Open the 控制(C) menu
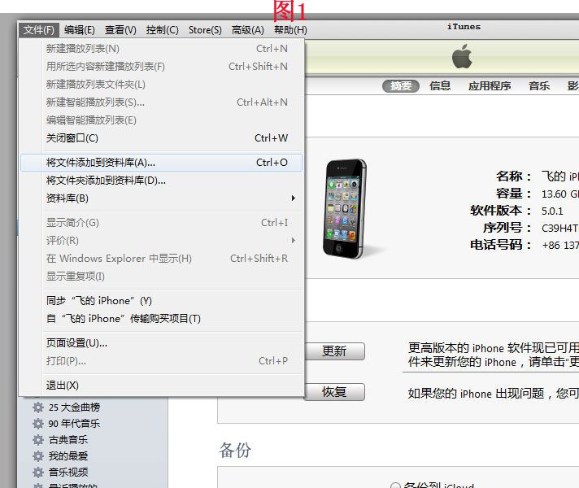The image size is (579, 488). [162, 30]
